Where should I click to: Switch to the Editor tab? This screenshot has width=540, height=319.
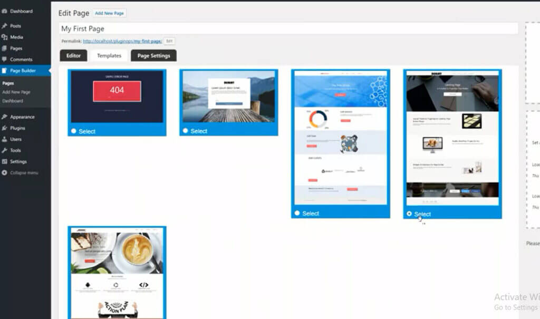tap(73, 55)
